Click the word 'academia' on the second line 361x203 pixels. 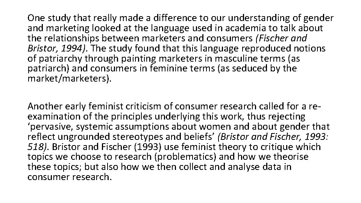(x=246, y=28)
